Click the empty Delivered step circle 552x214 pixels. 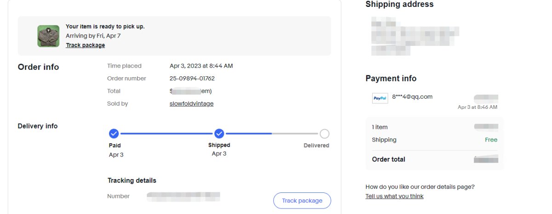[x=324, y=134]
